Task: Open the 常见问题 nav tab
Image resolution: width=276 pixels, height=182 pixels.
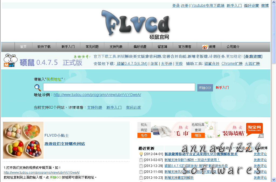Action: [92, 47]
